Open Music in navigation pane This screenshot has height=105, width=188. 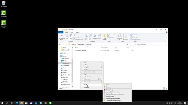65,68
